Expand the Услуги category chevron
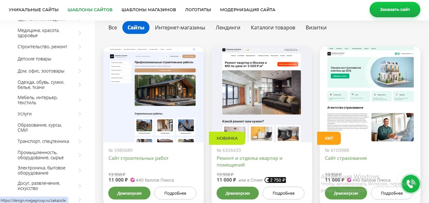The image size is (429, 203). (79, 114)
